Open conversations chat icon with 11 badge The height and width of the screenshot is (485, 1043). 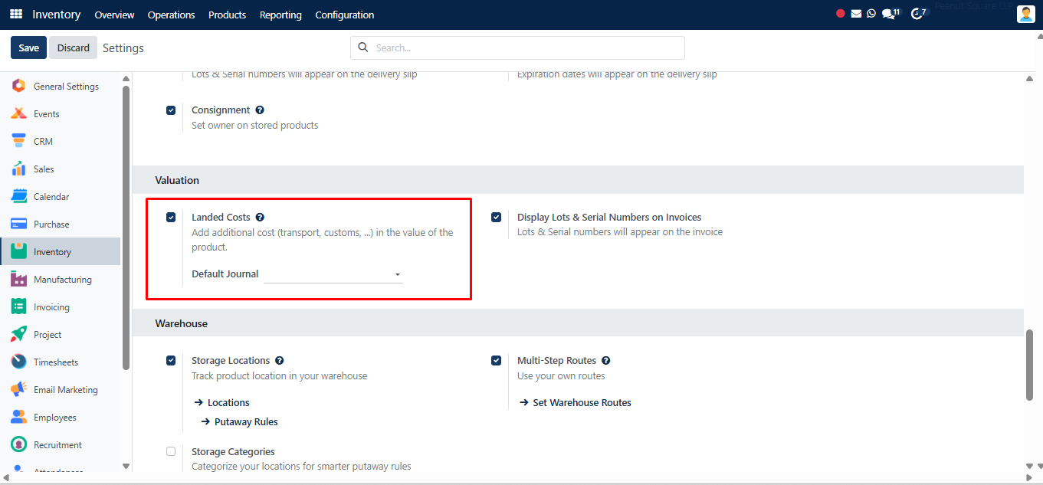[890, 14]
